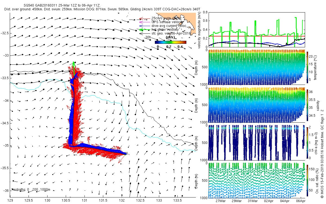Click the '133.5' longitude tick on the map

click(x=177, y=200)
